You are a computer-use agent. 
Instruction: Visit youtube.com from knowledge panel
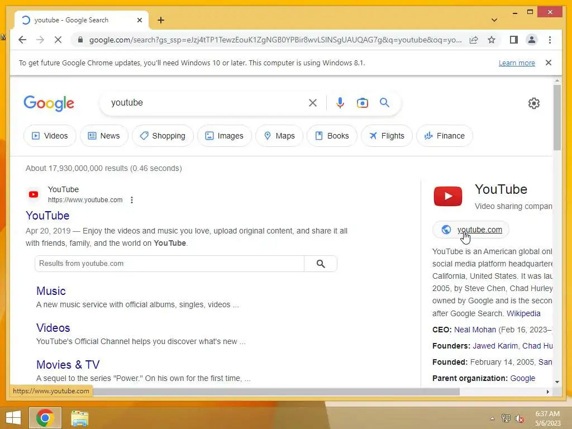point(470,230)
